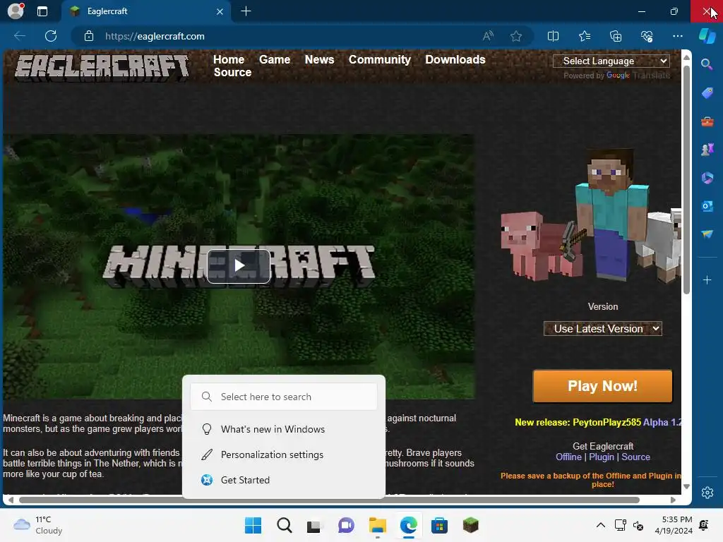The height and width of the screenshot is (542, 723).
Task: Open Windows Start menu
Action: pyautogui.click(x=253, y=525)
